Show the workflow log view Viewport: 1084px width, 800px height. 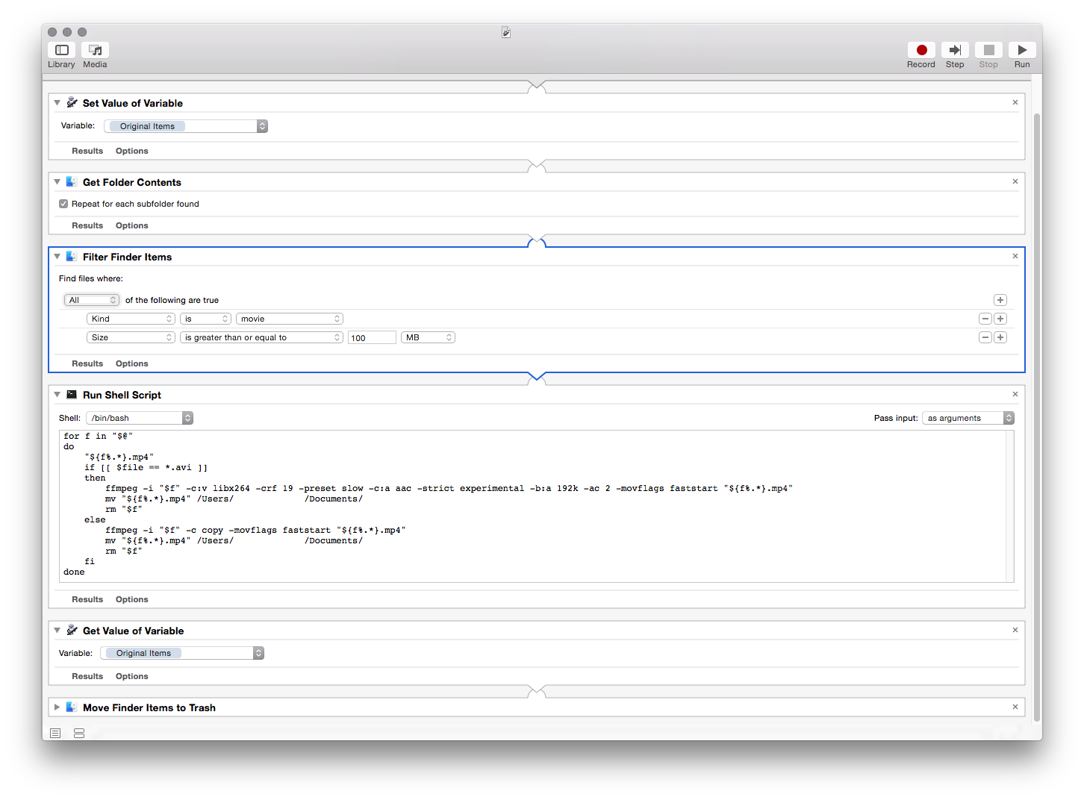coord(55,734)
